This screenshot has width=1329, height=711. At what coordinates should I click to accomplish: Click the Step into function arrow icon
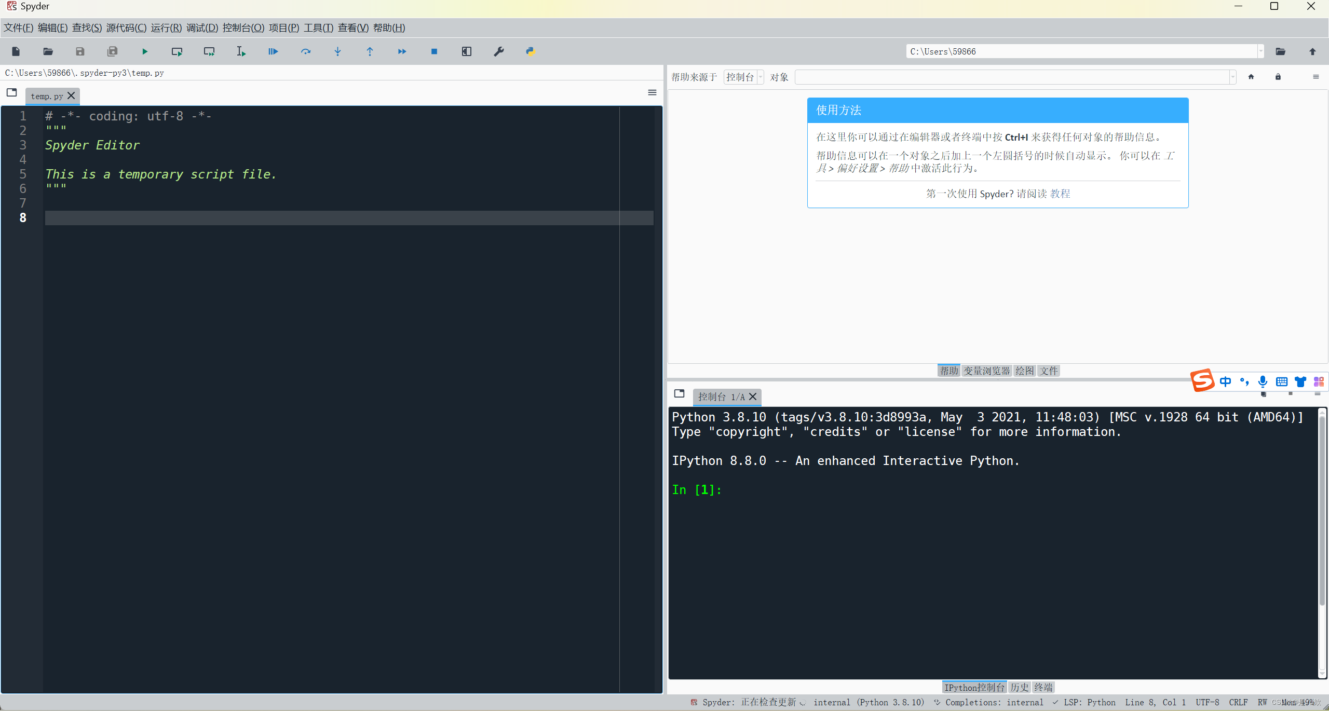[x=337, y=51]
